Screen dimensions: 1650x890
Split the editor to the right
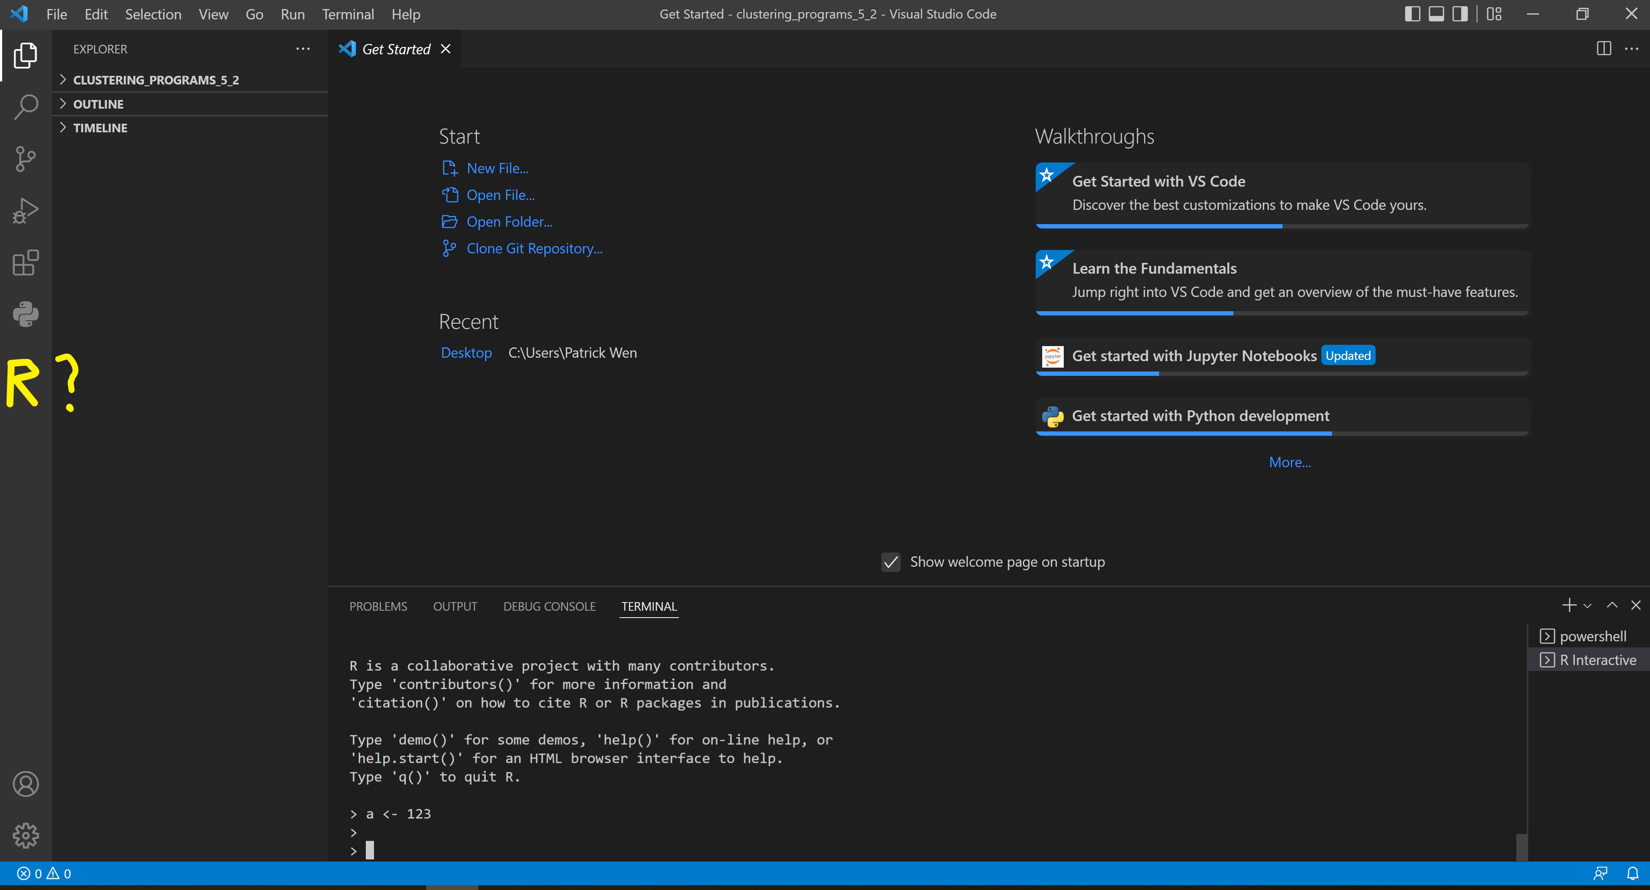point(1604,49)
